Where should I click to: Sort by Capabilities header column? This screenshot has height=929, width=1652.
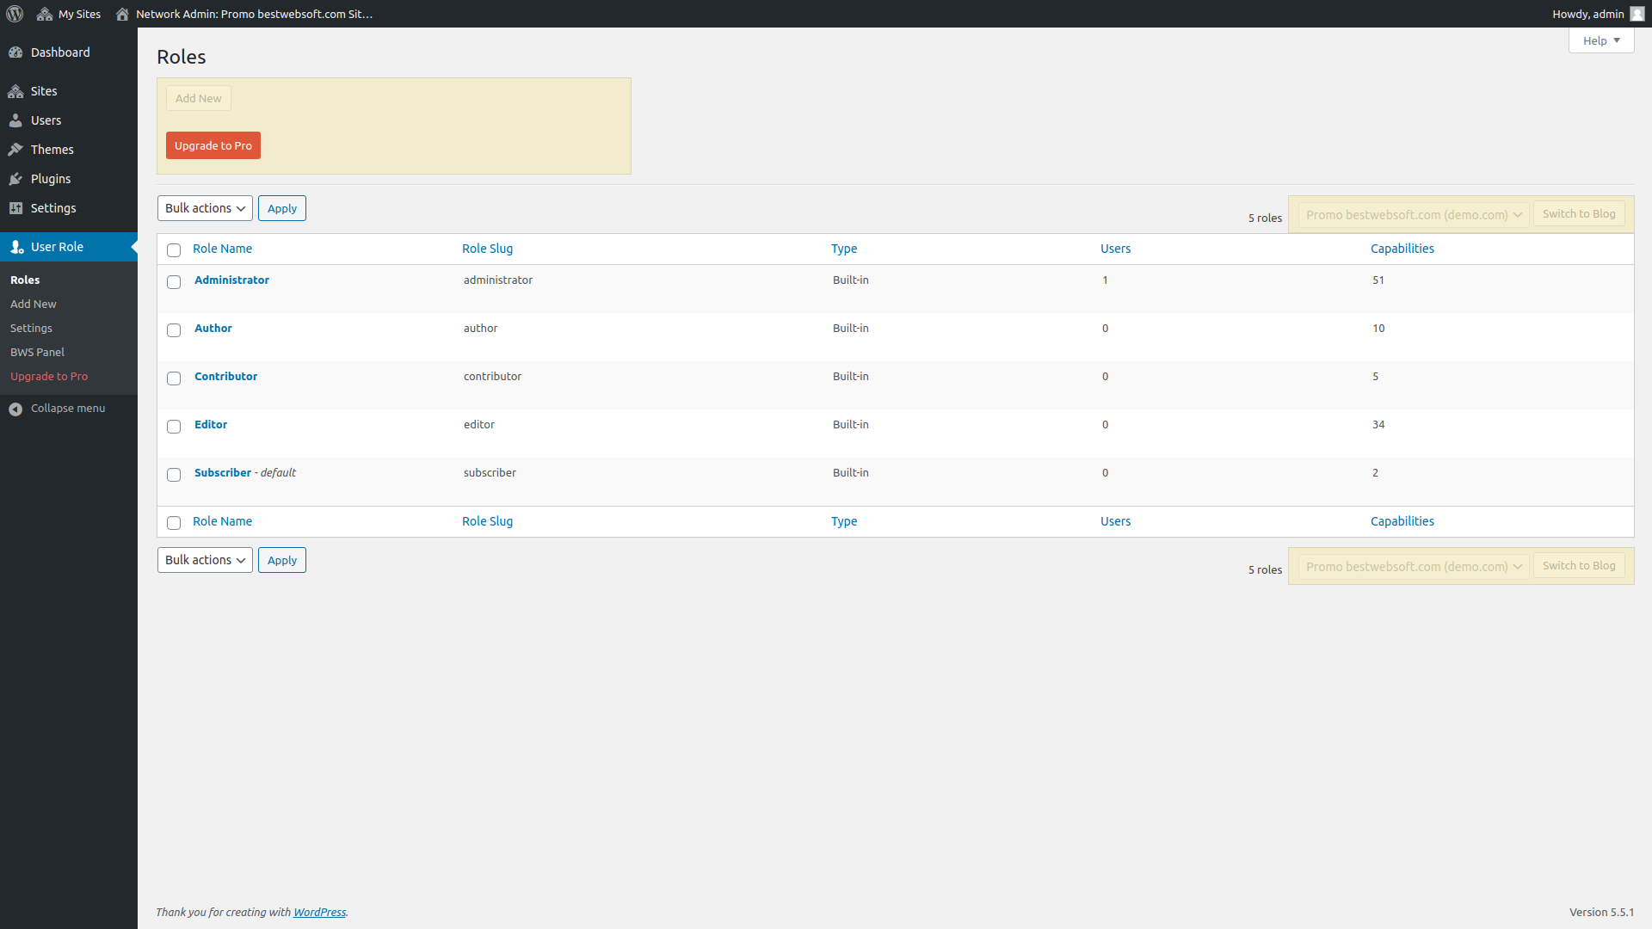(x=1402, y=249)
